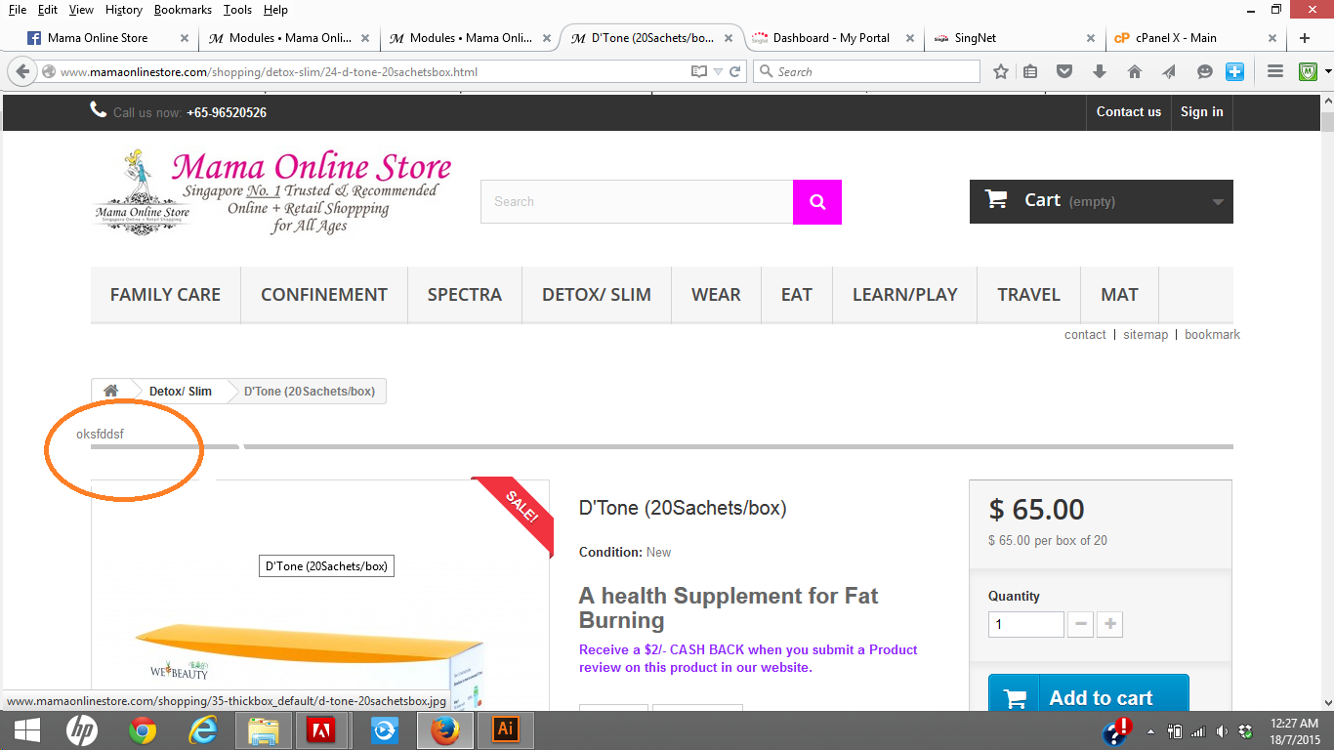Click inside the Quantity input field

pyautogui.click(x=1025, y=624)
